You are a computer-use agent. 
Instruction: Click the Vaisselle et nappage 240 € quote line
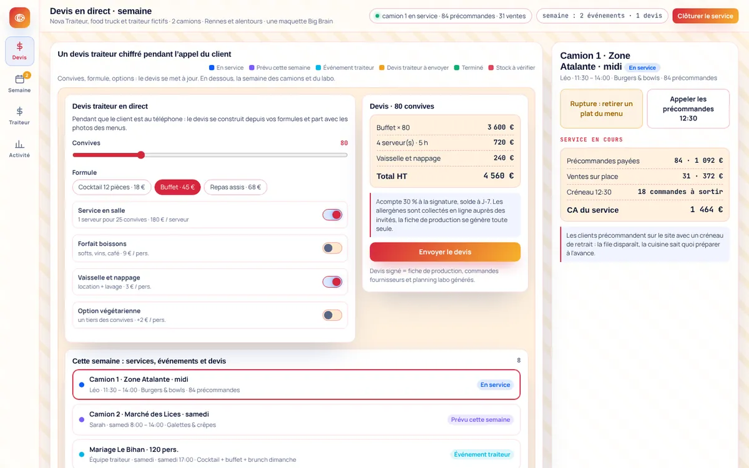click(x=445, y=158)
